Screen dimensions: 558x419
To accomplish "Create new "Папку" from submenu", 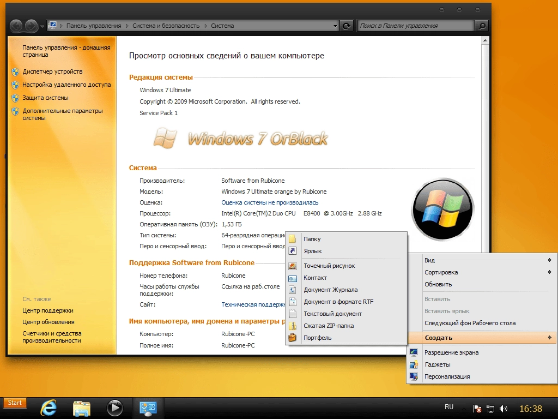I will tap(346, 239).
